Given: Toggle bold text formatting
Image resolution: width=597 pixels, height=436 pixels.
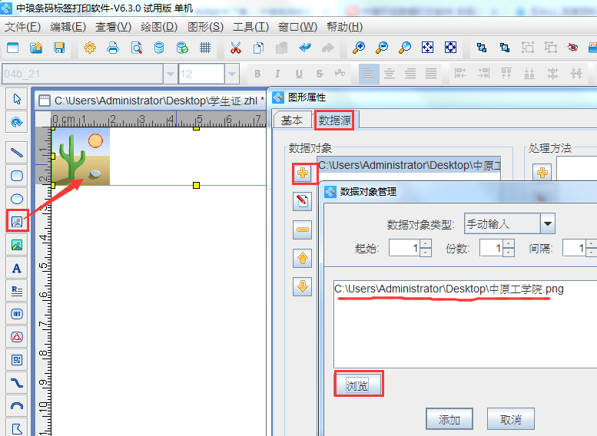Looking at the screenshot, I should coord(257,74).
